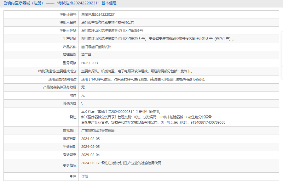Screen dimensions: 283x184
Task: Click the 适用范围/预期用途 label
Action: pos(62,79)
